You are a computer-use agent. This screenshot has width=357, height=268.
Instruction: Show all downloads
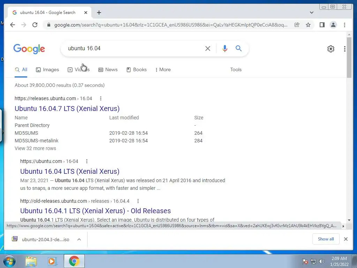click(x=326, y=239)
